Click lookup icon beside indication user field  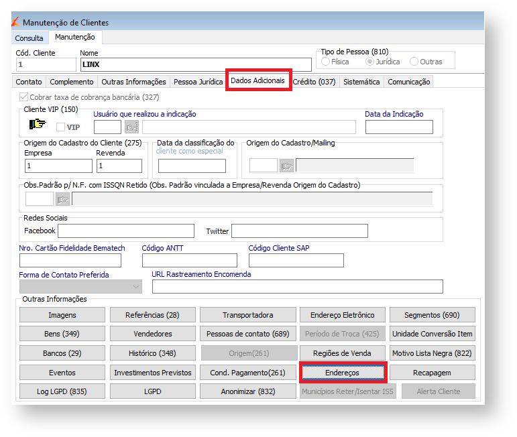pyautogui.click(x=131, y=127)
